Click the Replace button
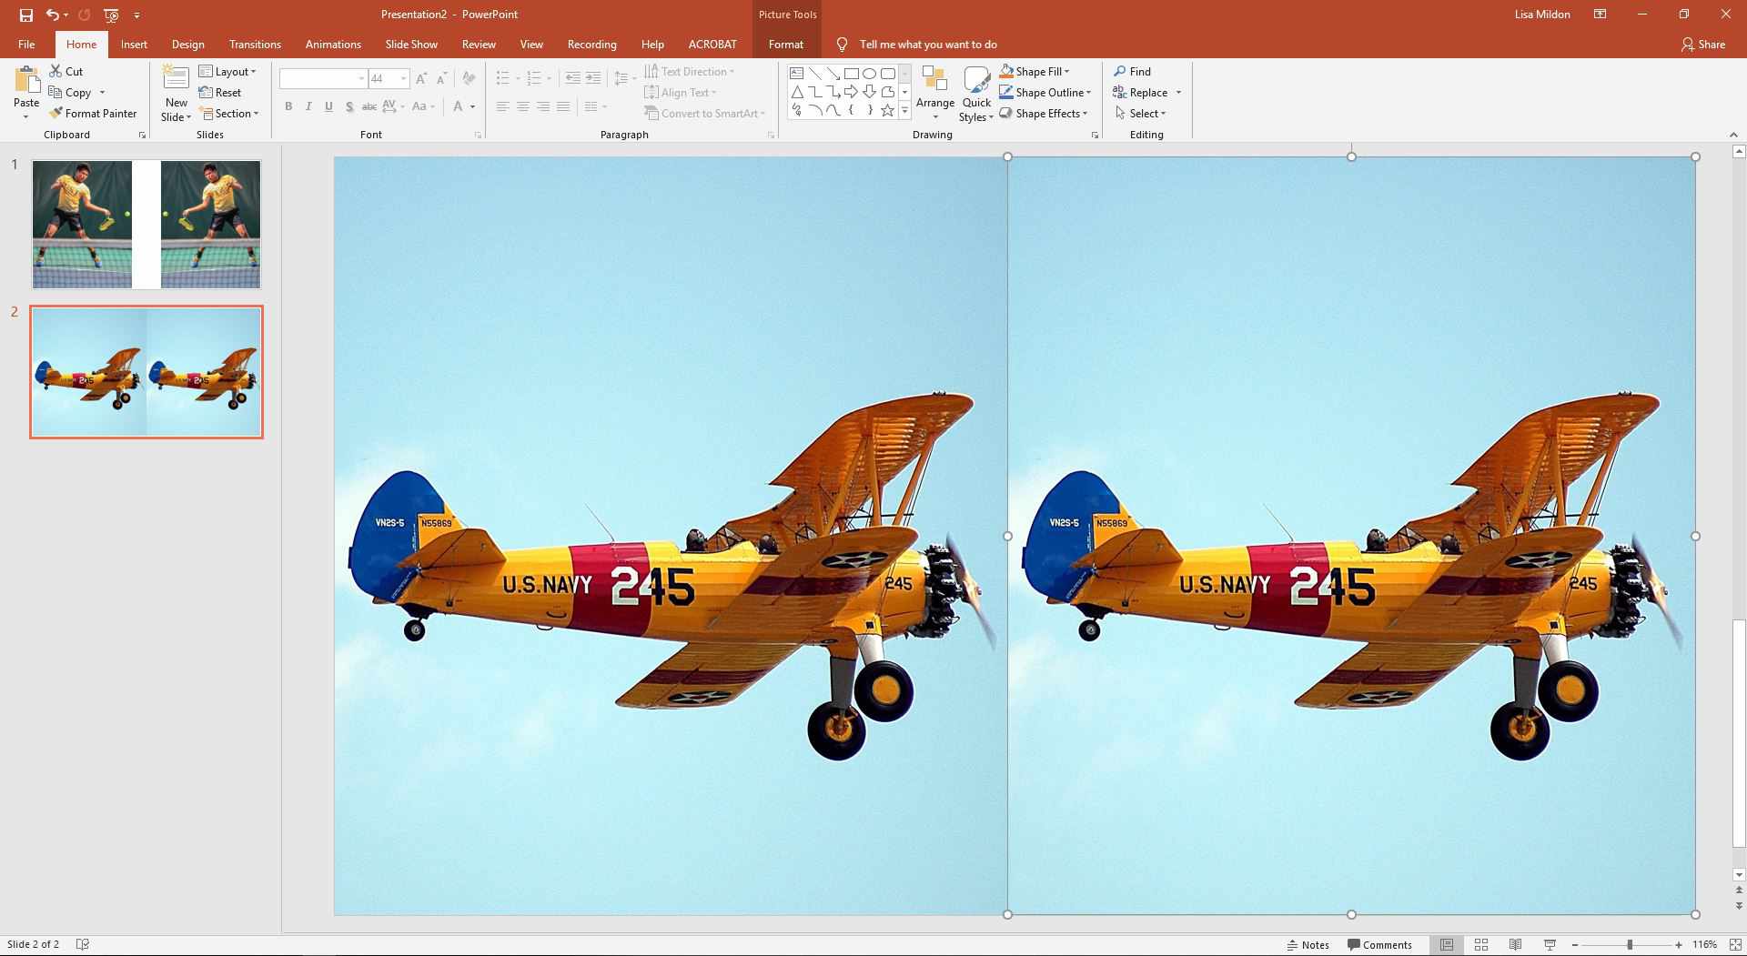Image resolution: width=1747 pixels, height=956 pixels. [x=1140, y=93]
